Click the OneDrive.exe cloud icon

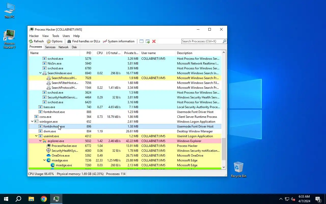point(49,156)
